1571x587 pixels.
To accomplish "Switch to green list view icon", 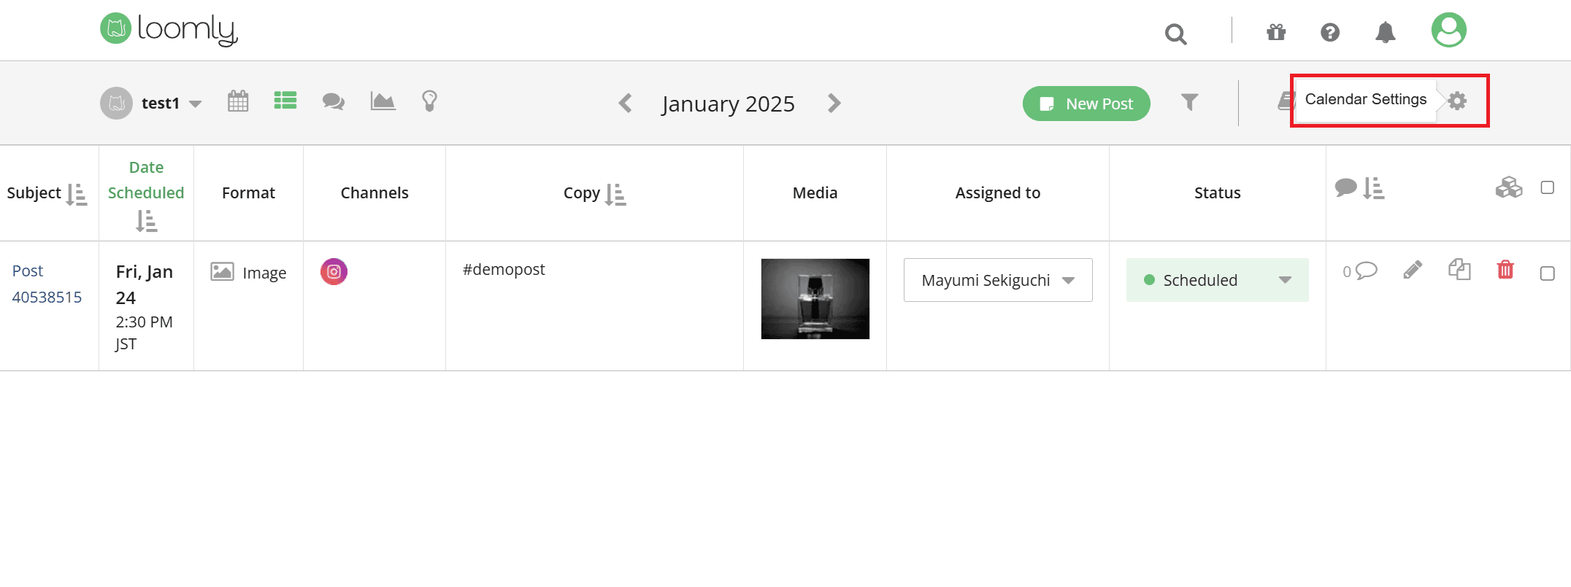I will click(285, 101).
